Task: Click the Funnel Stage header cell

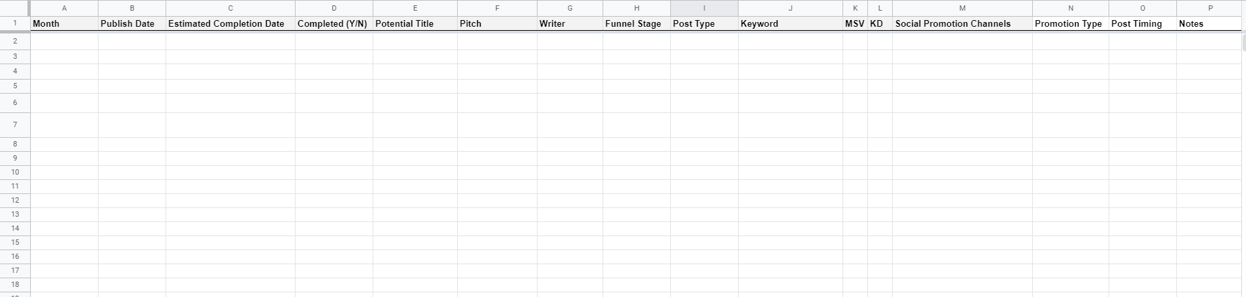Action: point(636,23)
